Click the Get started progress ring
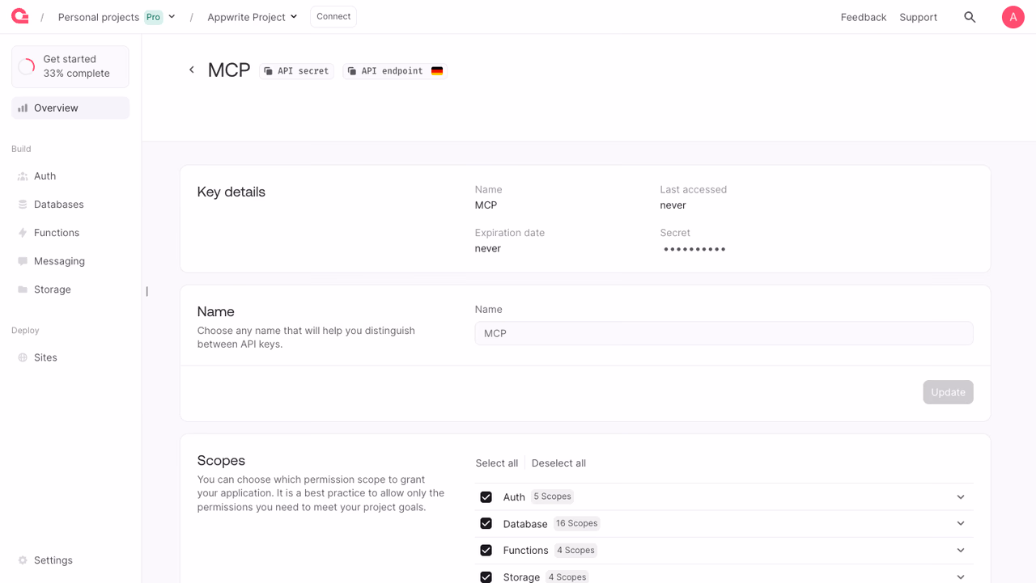1036x583 pixels. (27, 66)
